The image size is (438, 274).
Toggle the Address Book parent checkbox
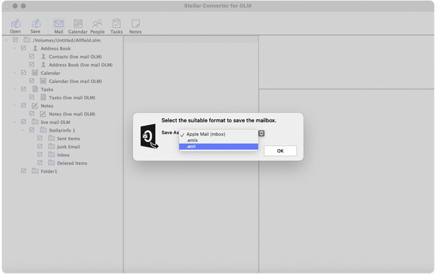coord(24,48)
